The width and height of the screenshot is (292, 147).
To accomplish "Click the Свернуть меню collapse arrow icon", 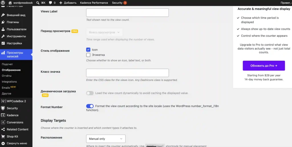I will [3, 143].
